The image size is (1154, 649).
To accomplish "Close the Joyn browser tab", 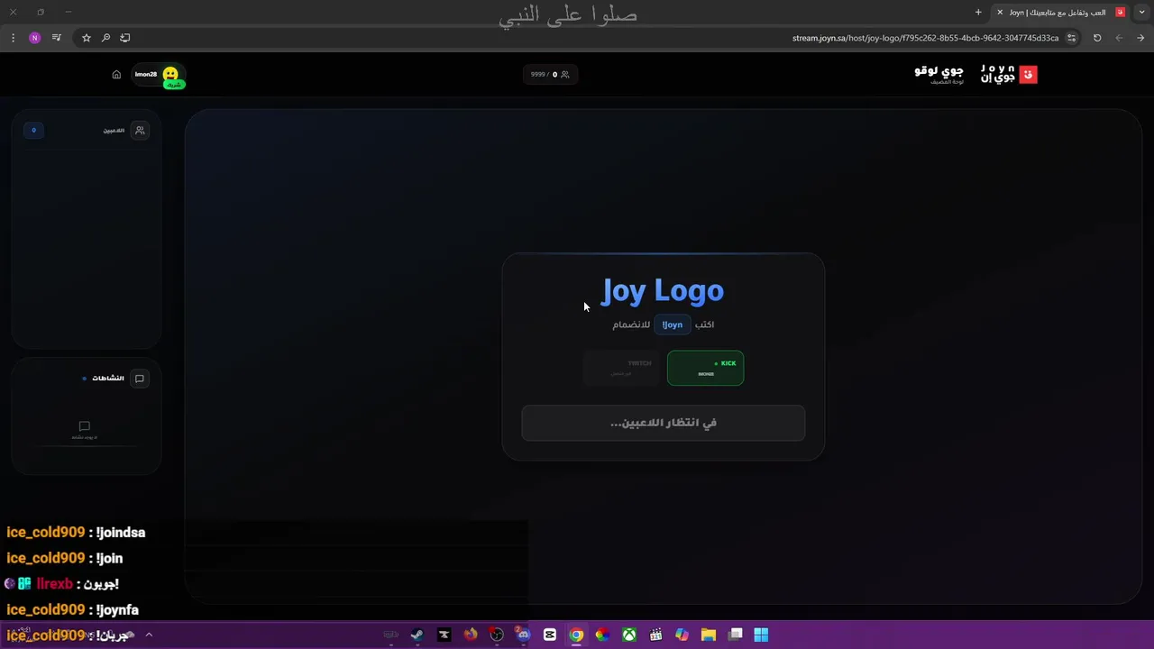I will 1000,13.
